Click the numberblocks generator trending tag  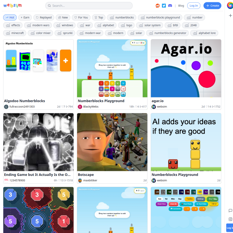(167, 33)
